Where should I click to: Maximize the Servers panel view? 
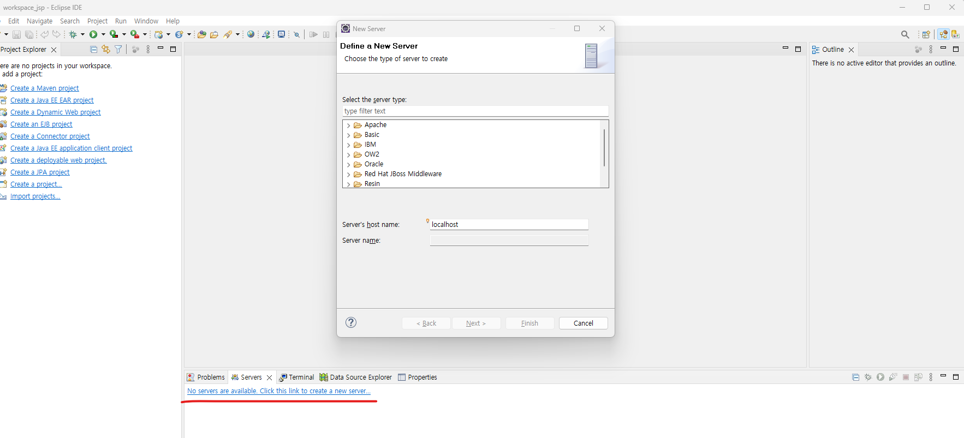tap(955, 377)
